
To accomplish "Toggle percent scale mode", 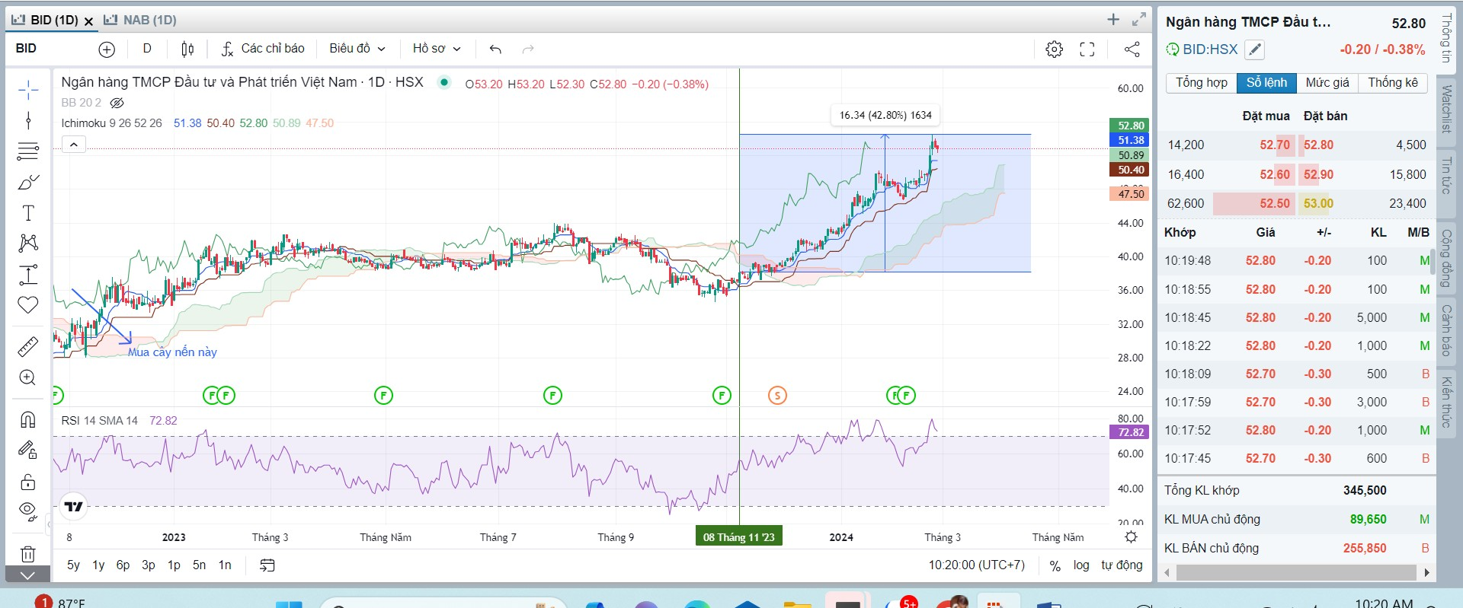I will tap(1055, 565).
